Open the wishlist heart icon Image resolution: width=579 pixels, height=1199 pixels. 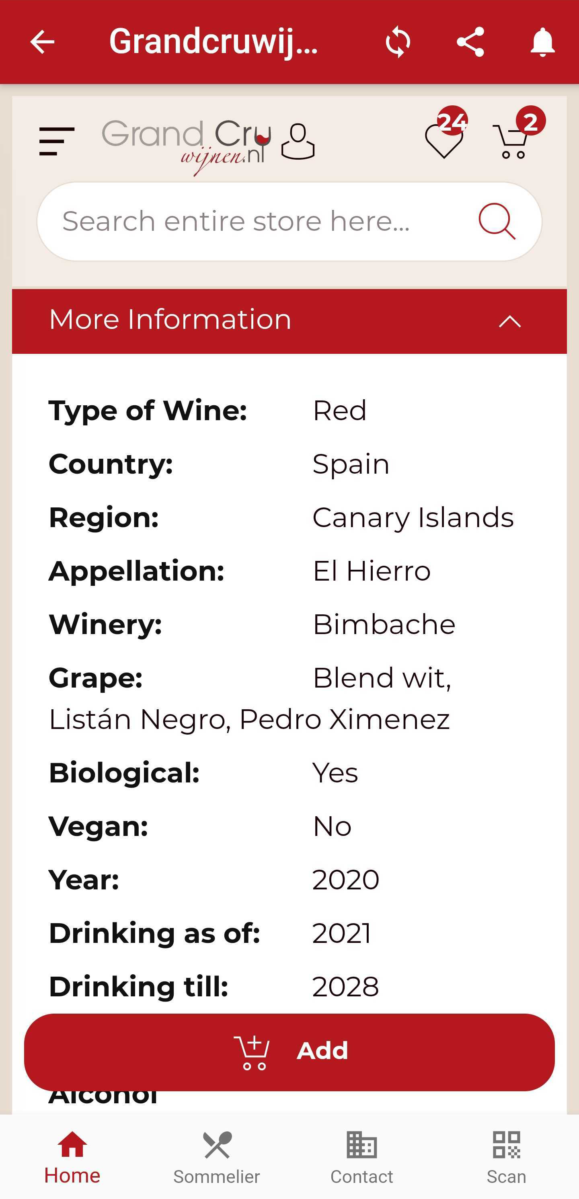444,140
